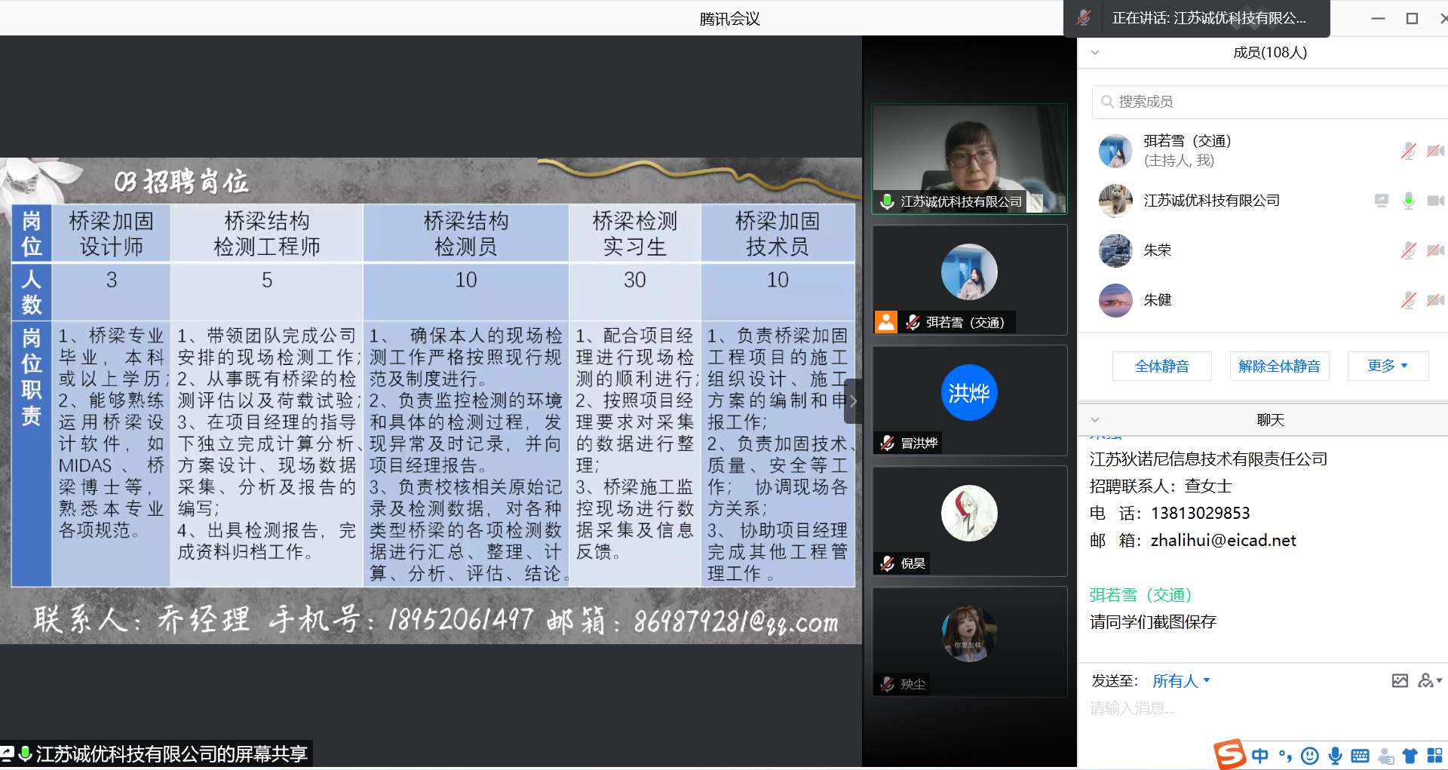1448x770 pixels.
Task: Click the 解除全体静音 button
Action: (1279, 366)
